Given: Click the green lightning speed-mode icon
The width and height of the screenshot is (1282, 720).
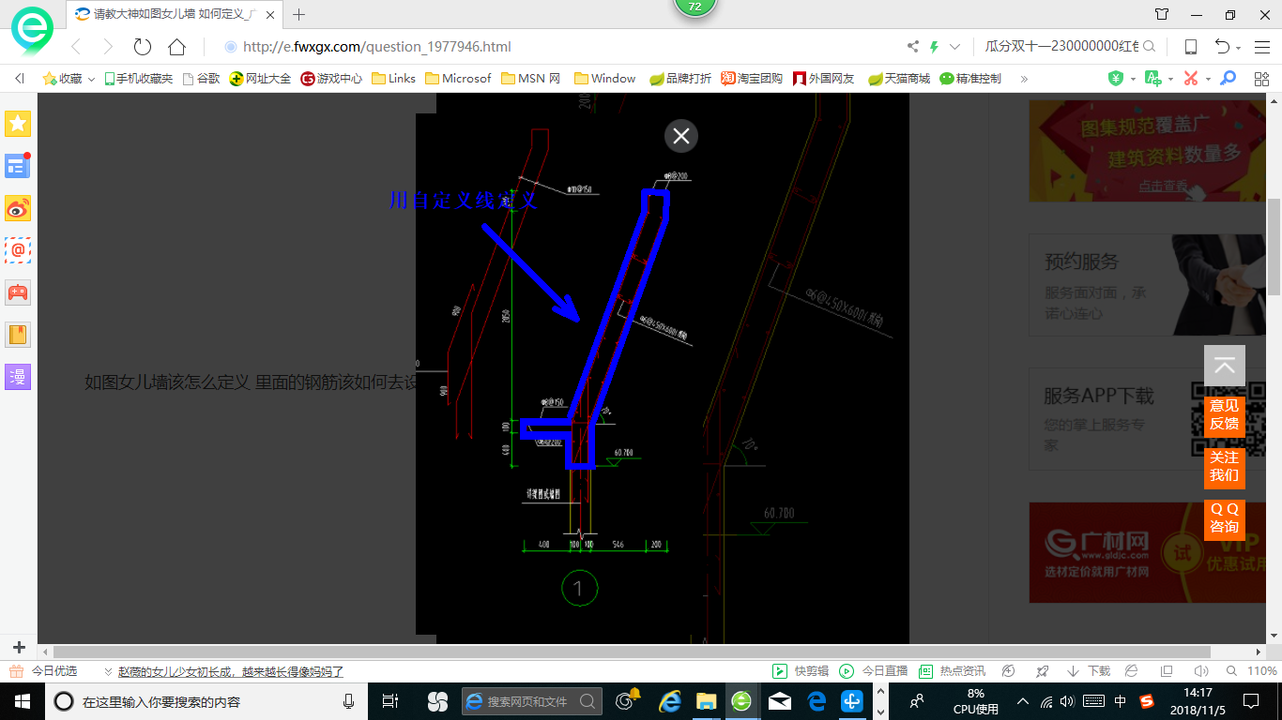Looking at the screenshot, I should coord(934,47).
